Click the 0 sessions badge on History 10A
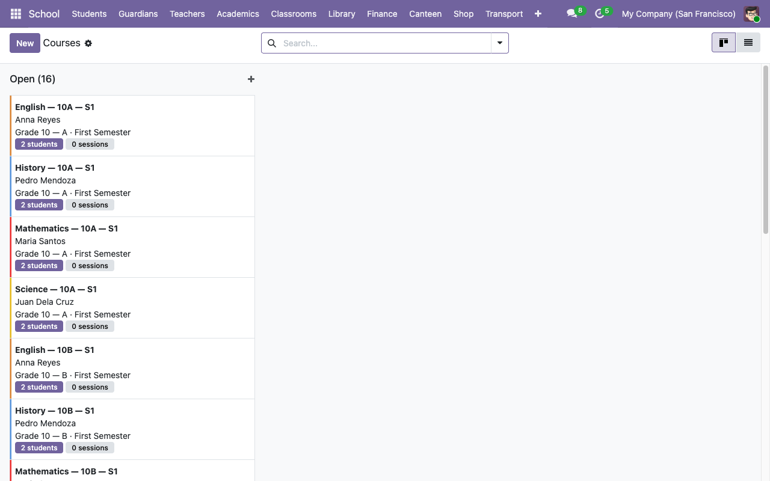770x481 pixels. click(90, 205)
